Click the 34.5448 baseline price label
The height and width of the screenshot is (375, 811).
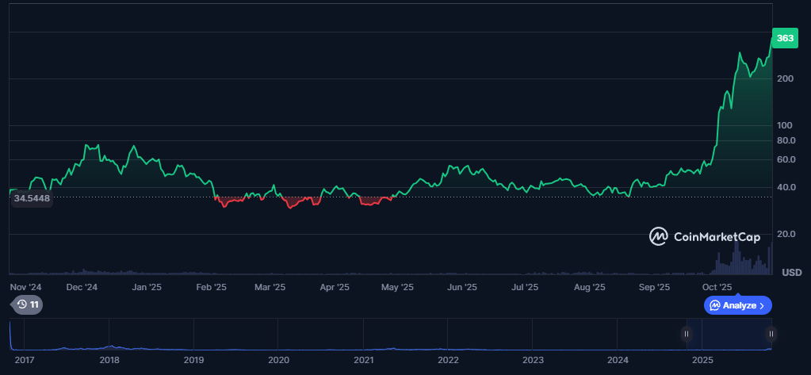32,197
